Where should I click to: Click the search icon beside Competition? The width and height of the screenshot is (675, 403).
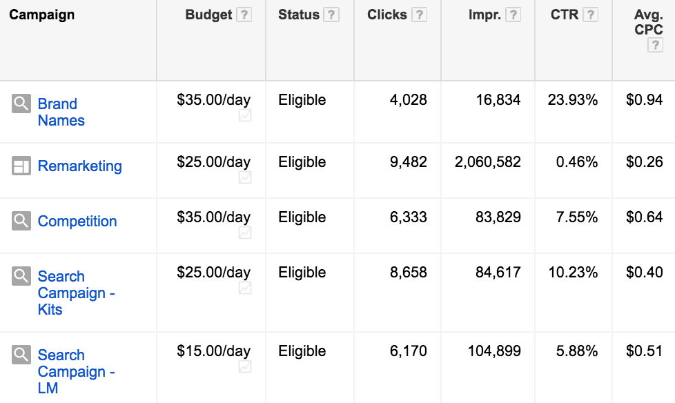[x=21, y=222]
